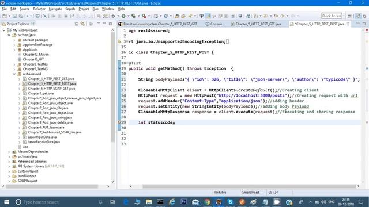Toggle the highlighted Mark Occurrences button
Screen dimensions: 369x207
(x=208, y=16)
